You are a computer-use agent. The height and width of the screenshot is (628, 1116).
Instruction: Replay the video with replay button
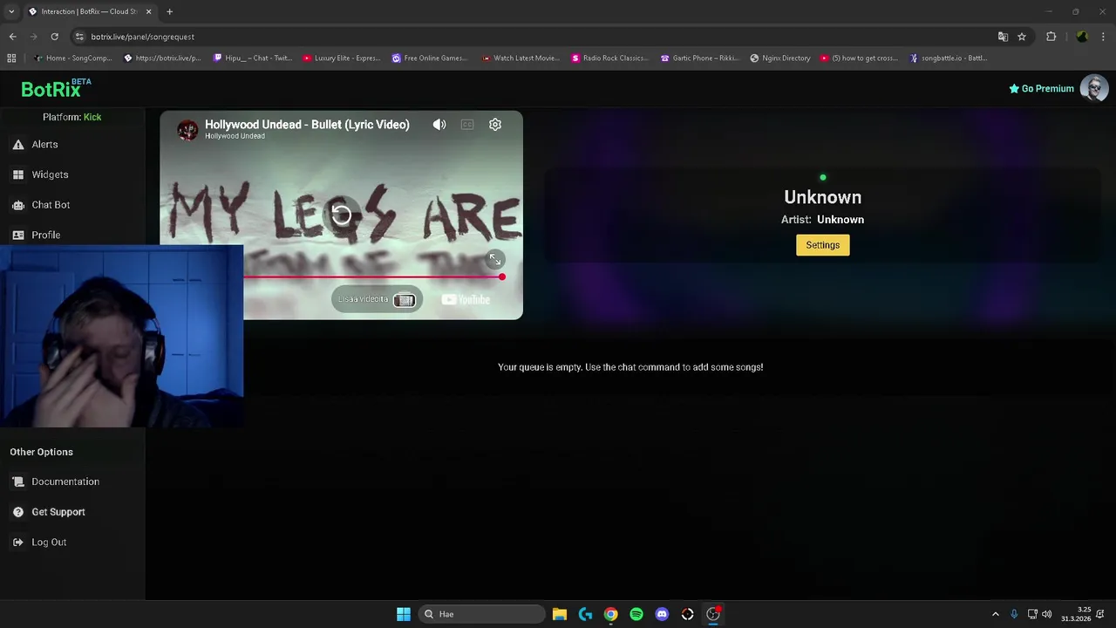tap(341, 215)
